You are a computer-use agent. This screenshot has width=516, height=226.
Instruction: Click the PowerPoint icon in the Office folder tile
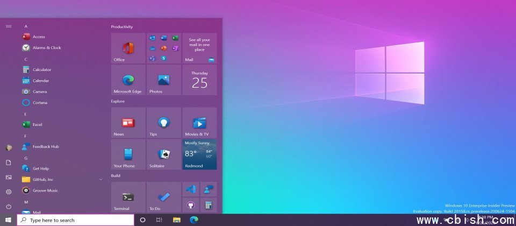[163, 48]
